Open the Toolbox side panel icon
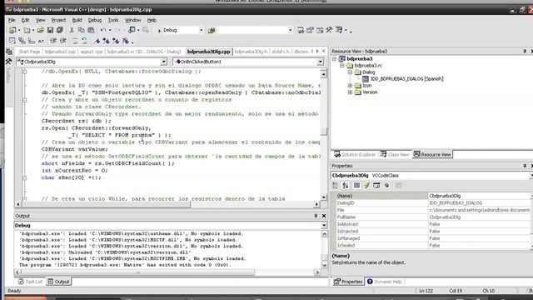This screenshot has height=300, width=533. tap(8, 62)
